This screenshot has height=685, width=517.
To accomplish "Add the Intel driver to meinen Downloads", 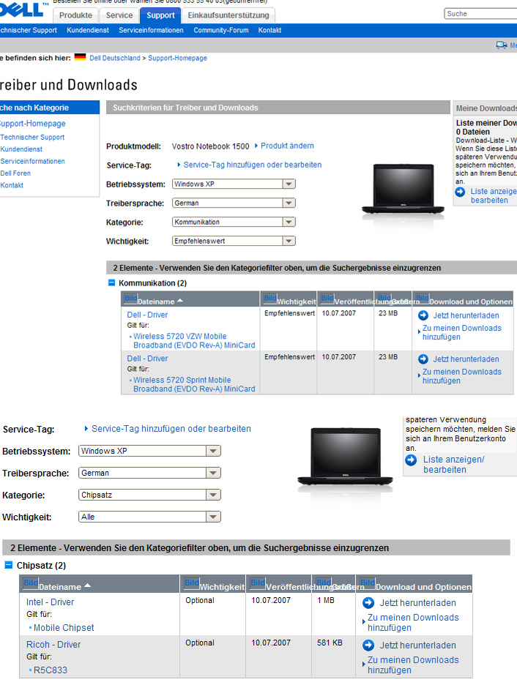I will [x=413, y=623].
